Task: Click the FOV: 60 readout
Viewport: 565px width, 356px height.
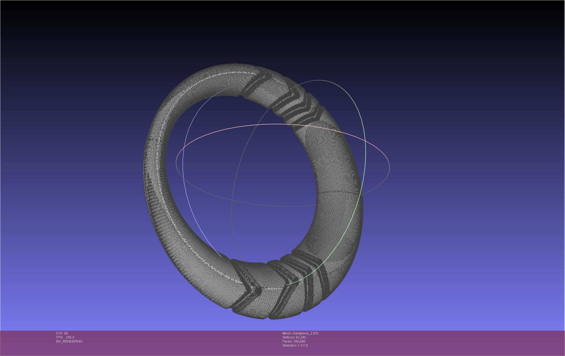Action: coord(62,333)
